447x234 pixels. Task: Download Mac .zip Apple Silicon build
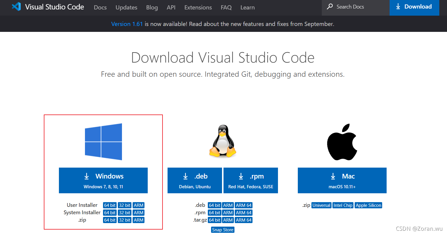[369, 205]
